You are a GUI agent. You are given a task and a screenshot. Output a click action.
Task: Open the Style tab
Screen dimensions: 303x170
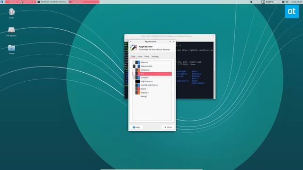[133, 56]
